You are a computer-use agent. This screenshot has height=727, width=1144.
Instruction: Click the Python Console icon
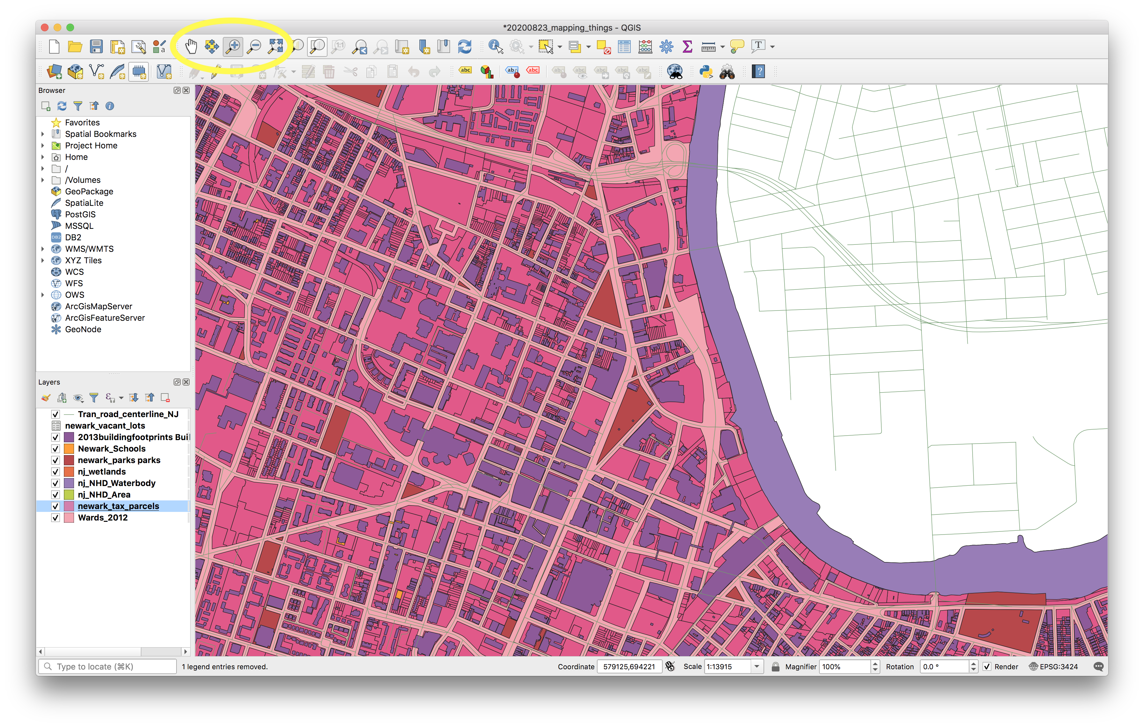(x=706, y=72)
